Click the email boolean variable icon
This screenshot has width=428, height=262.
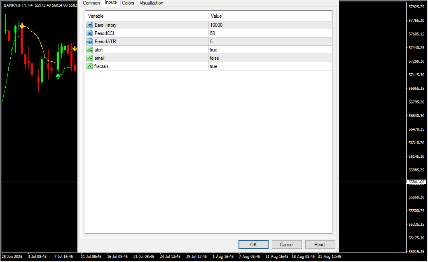(89, 58)
